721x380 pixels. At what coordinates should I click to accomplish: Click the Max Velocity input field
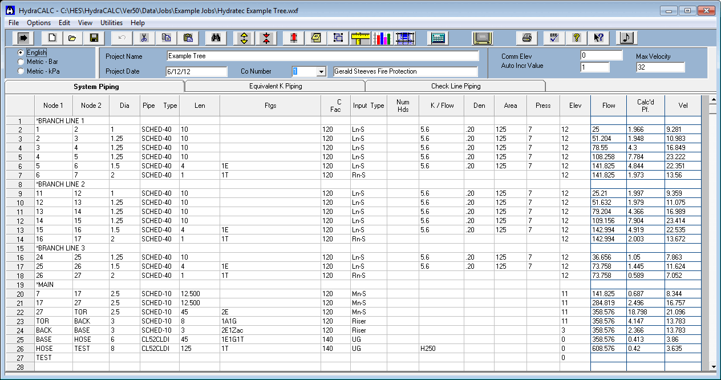(x=660, y=68)
